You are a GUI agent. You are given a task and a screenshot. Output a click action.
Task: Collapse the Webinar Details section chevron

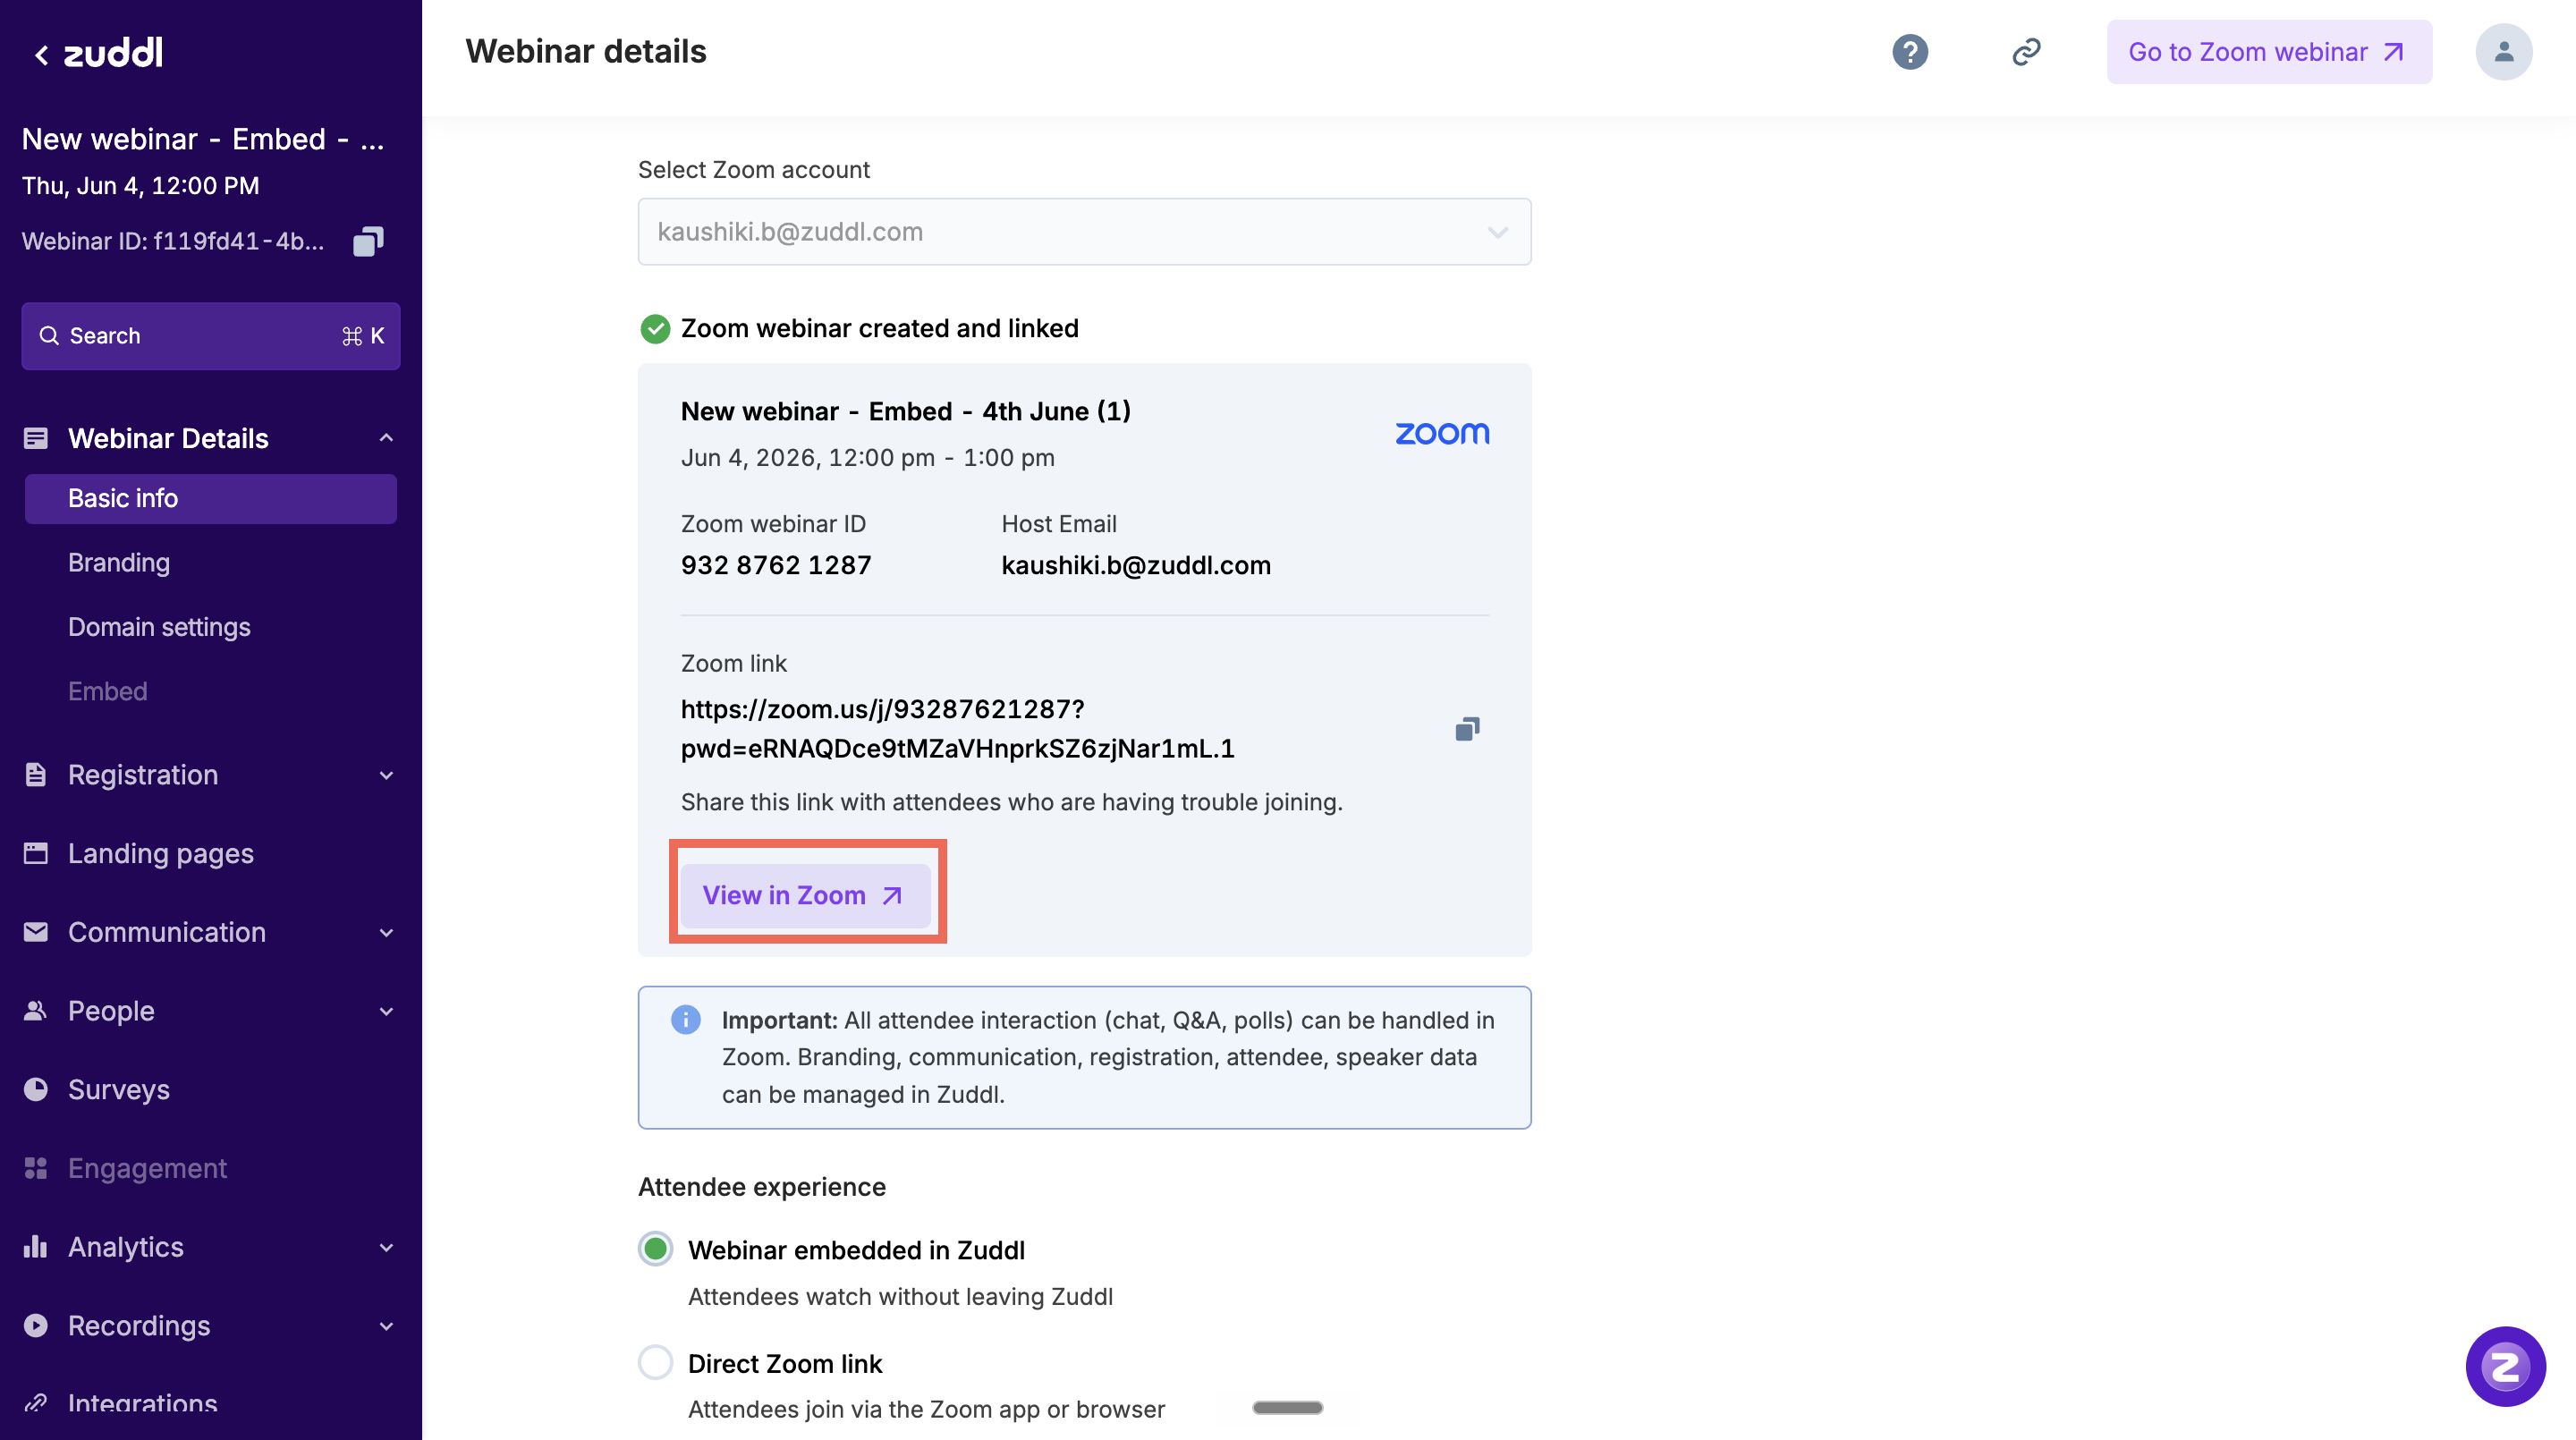[386, 438]
